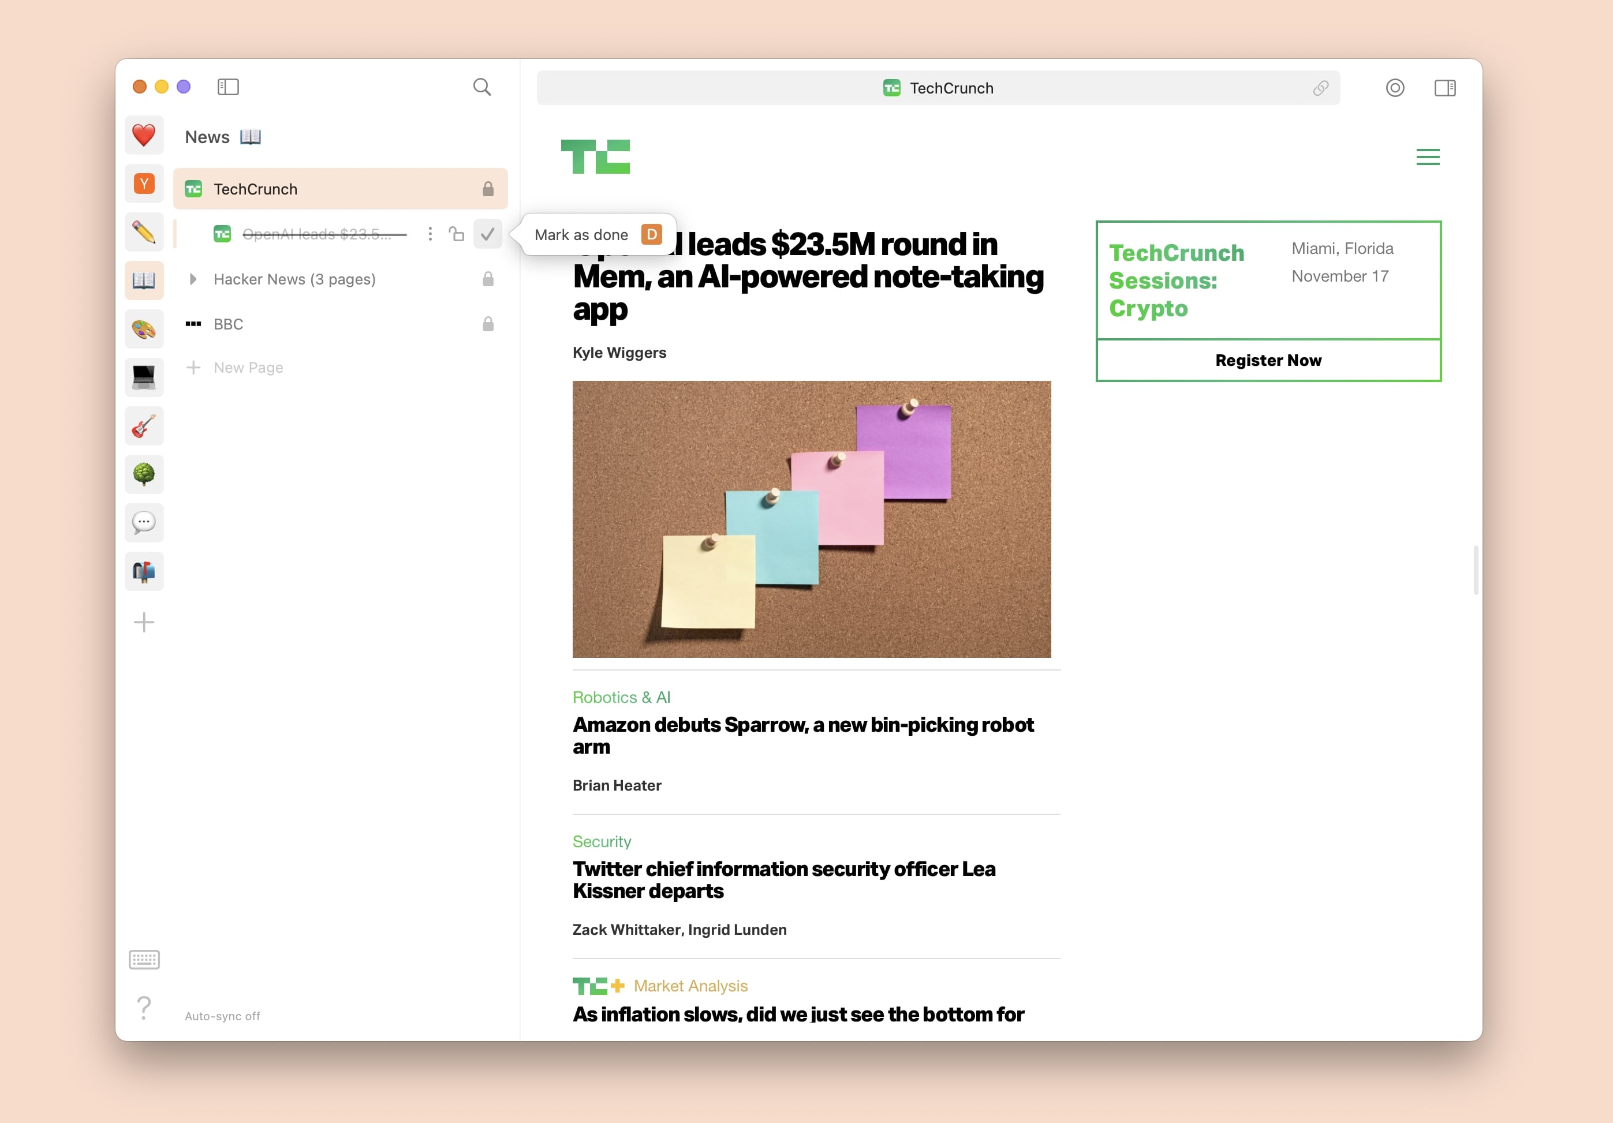
Task: Open the TechCrunch hamburger menu
Action: point(1428,156)
